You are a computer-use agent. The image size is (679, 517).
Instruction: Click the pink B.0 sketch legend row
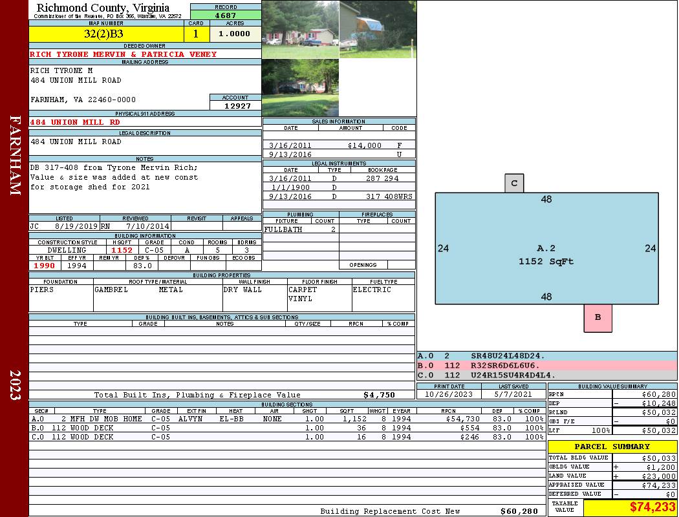(546, 366)
